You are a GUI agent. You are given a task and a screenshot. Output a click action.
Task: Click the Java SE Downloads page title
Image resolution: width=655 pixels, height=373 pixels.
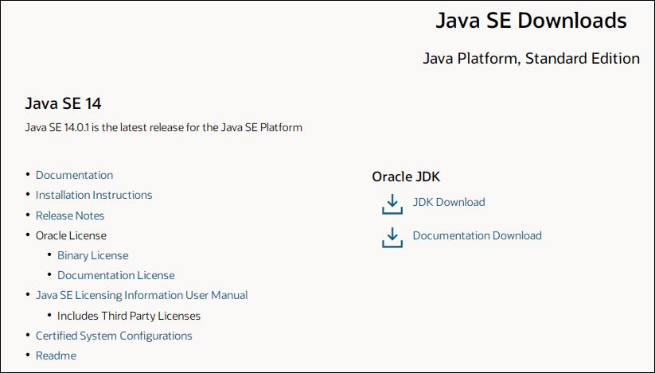click(x=531, y=21)
